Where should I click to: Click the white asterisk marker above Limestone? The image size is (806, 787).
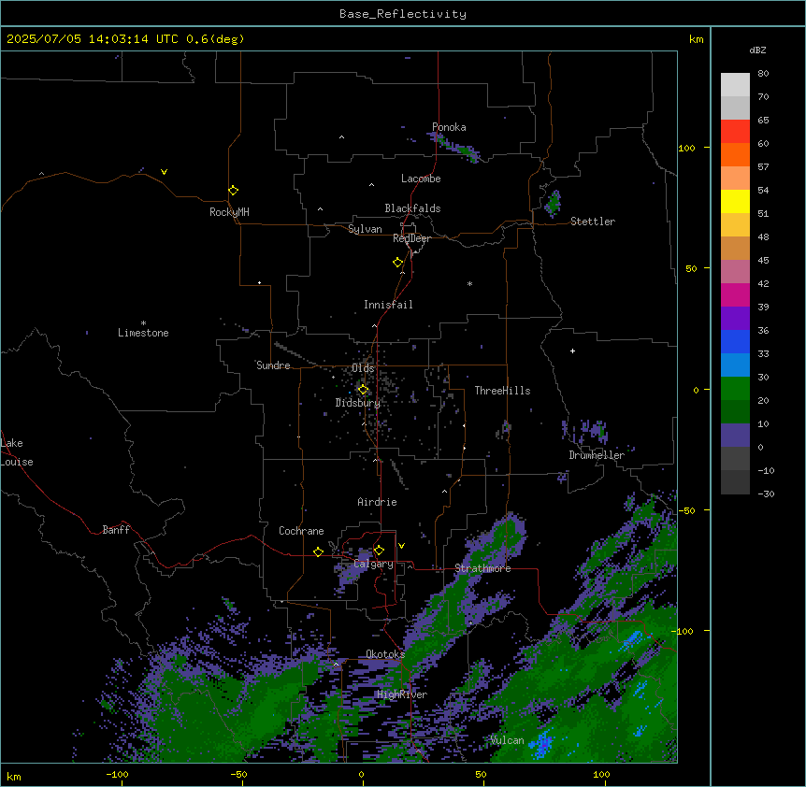[143, 323]
